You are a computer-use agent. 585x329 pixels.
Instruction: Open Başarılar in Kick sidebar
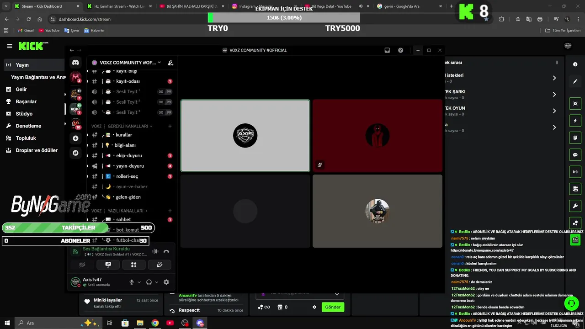[33, 101]
